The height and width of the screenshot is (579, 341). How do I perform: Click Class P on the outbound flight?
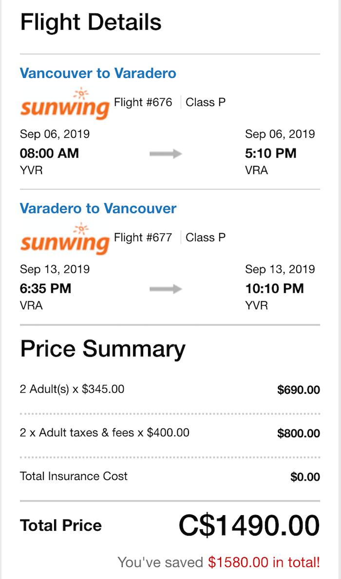tap(206, 102)
